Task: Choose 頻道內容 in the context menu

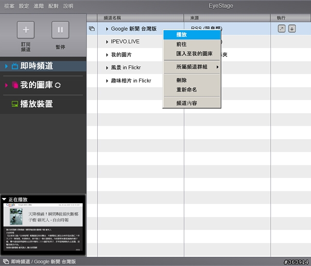Action: (192, 103)
